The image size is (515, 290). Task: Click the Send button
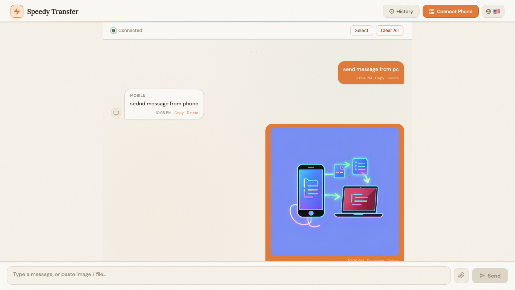pos(490,276)
